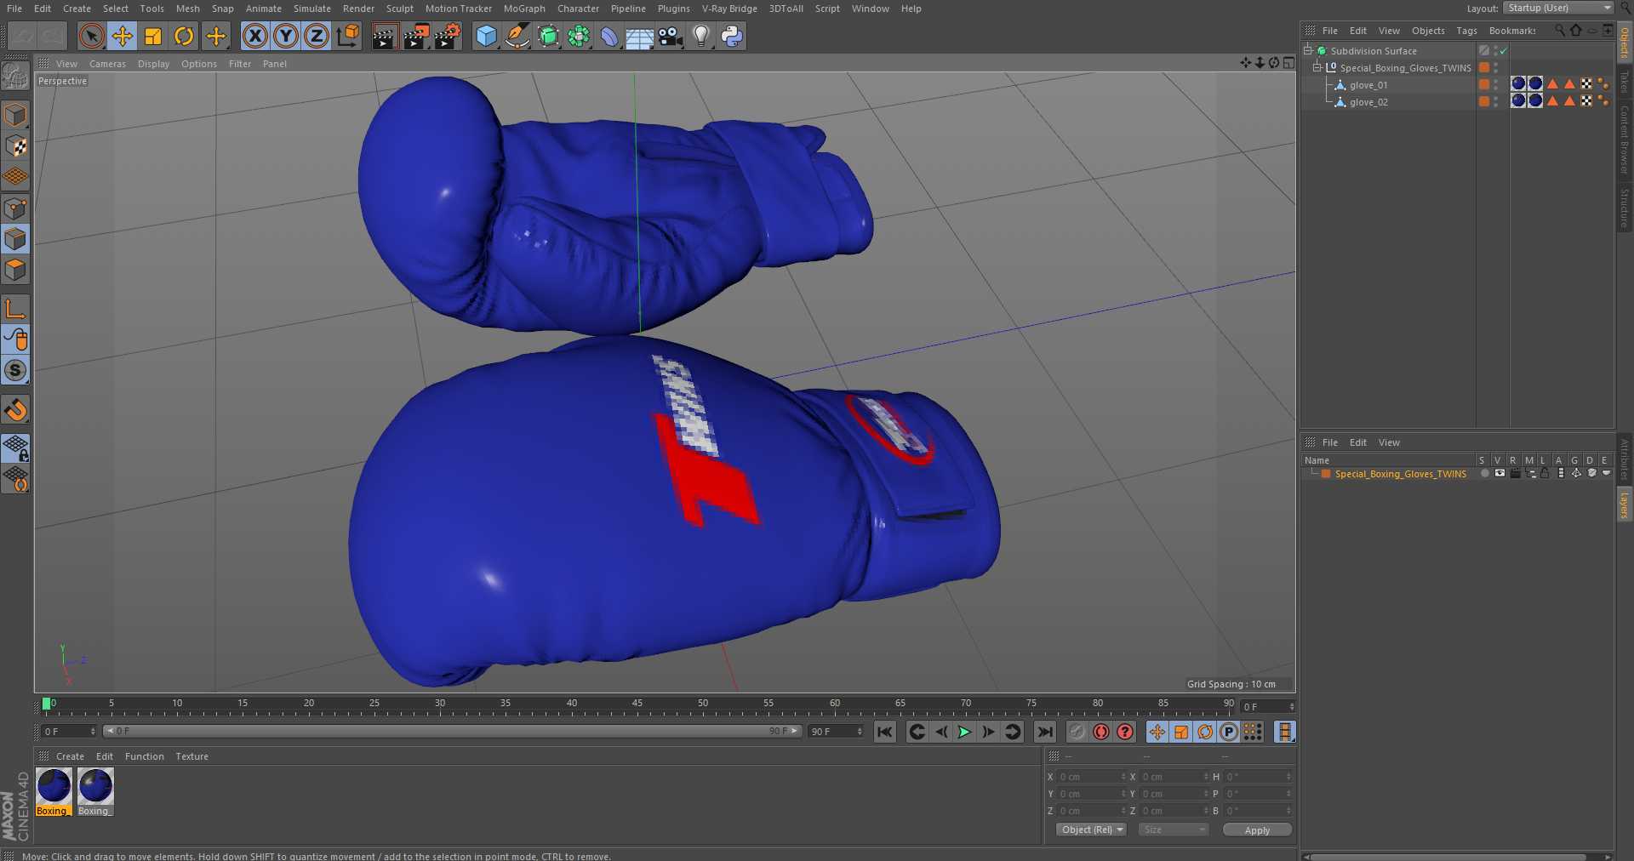Toggle glove_01 visibility dots
The height and width of the screenshot is (861, 1634).
point(1496,84)
